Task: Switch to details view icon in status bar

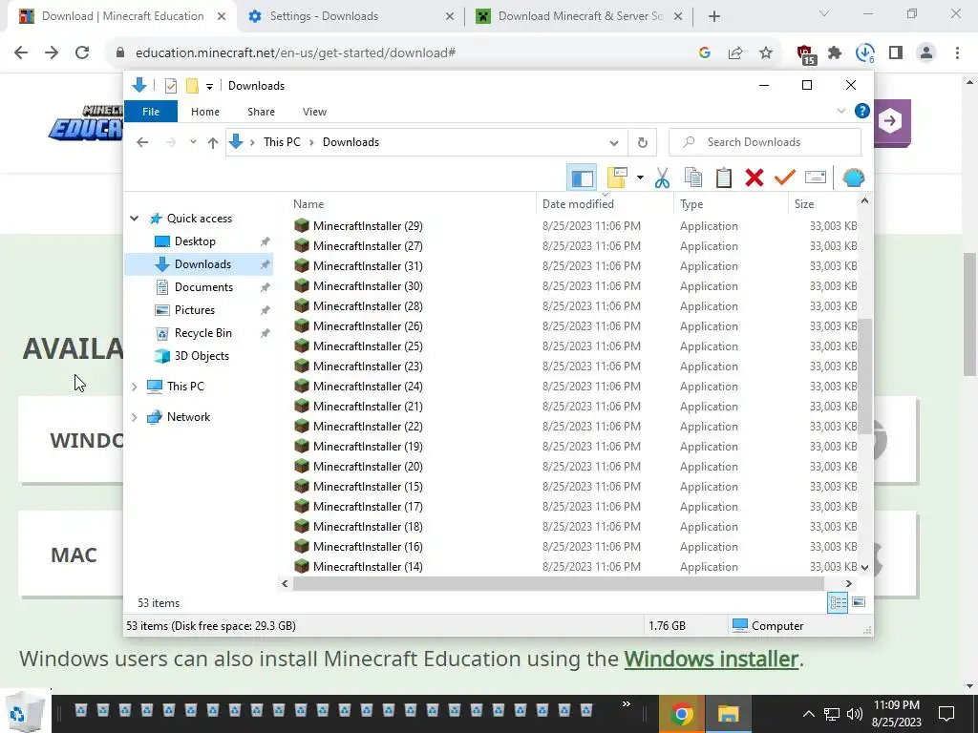Action: (838, 603)
